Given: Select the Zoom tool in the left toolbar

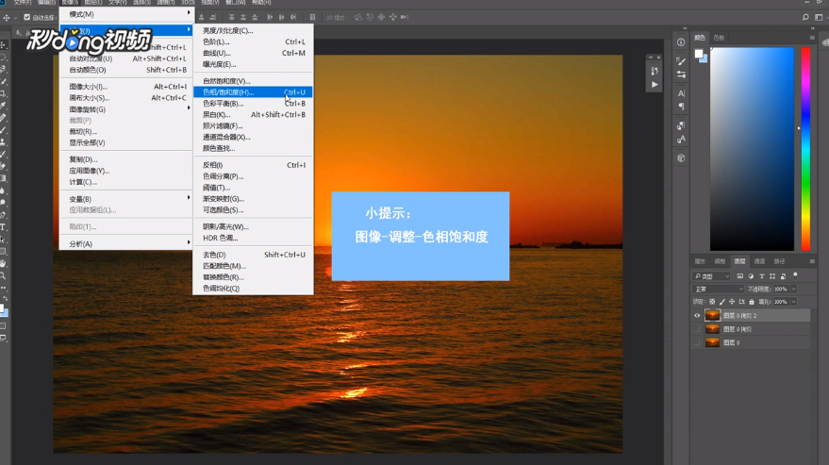Looking at the screenshot, I should [x=3, y=275].
